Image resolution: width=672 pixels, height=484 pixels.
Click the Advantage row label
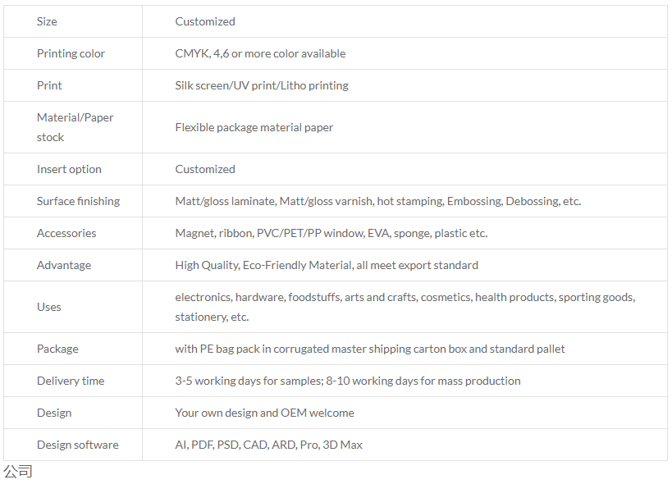(64, 265)
